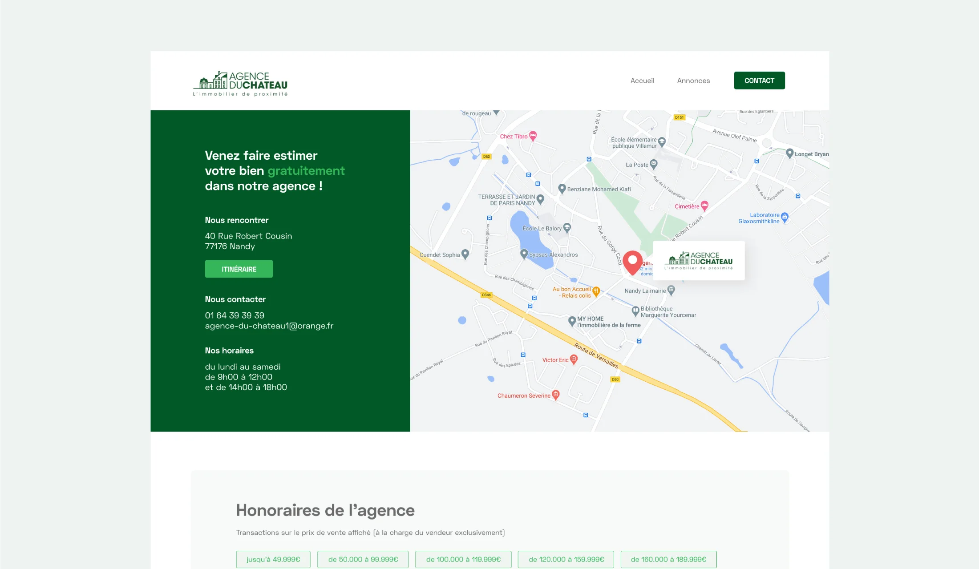
Task: Click the ITINÉRAIRE button
Action: 239,269
